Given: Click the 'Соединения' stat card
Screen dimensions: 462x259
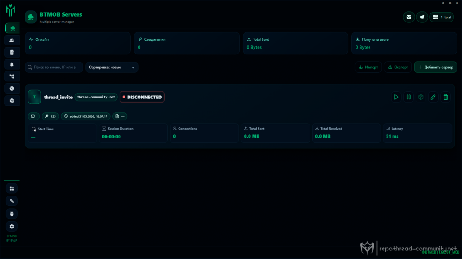Looking at the screenshot, I should coord(186,43).
